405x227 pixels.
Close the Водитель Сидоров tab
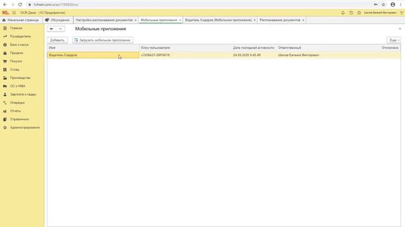pyautogui.click(x=254, y=20)
